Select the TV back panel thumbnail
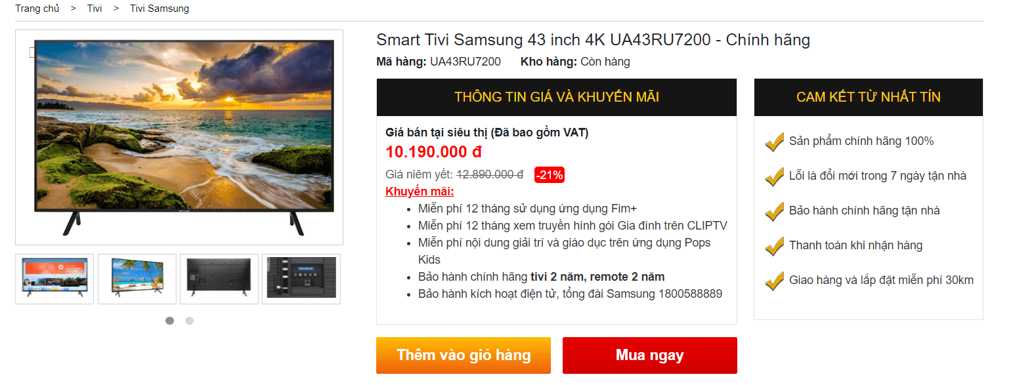The height and width of the screenshot is (385, 1017). click(x=219, y=279)
